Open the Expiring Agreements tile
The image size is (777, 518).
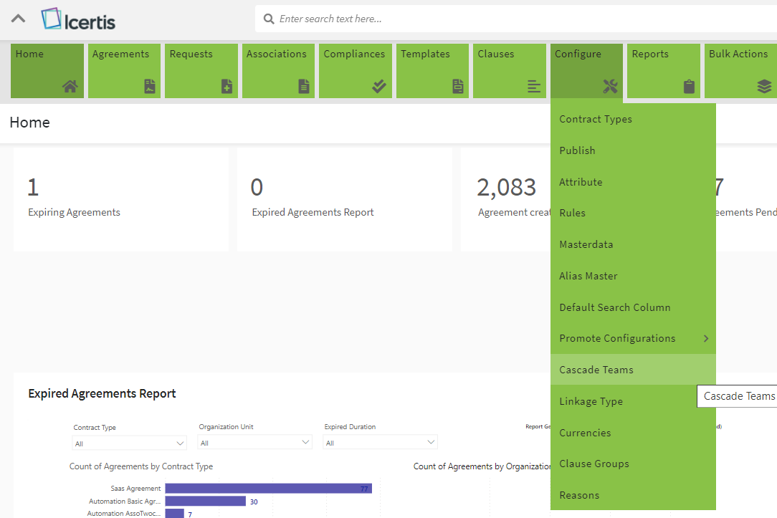(120, 199)
